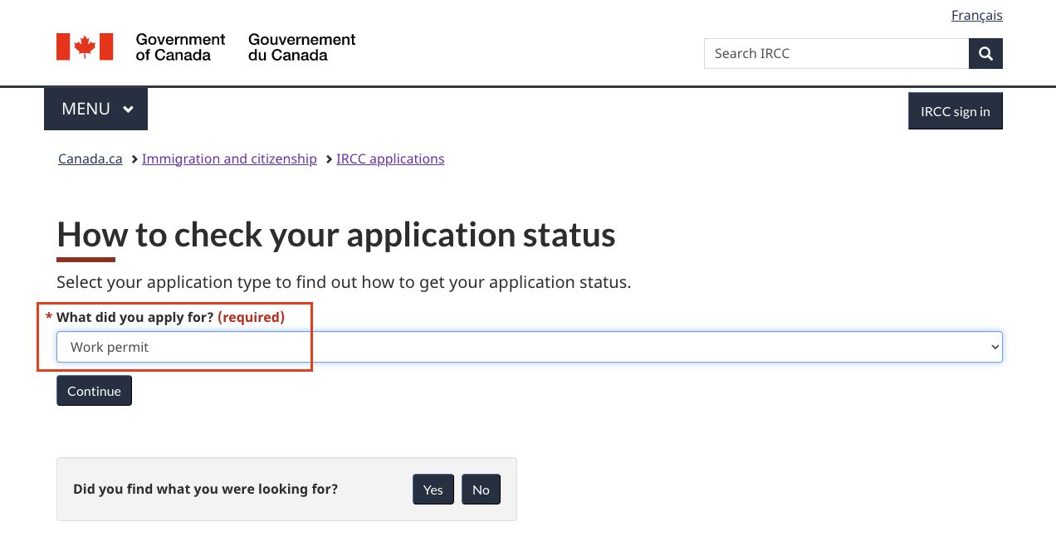Click the dropdown arrow at the select's right edge
Viewport: 1056px width, 541px height.
(x=995, y=347)
